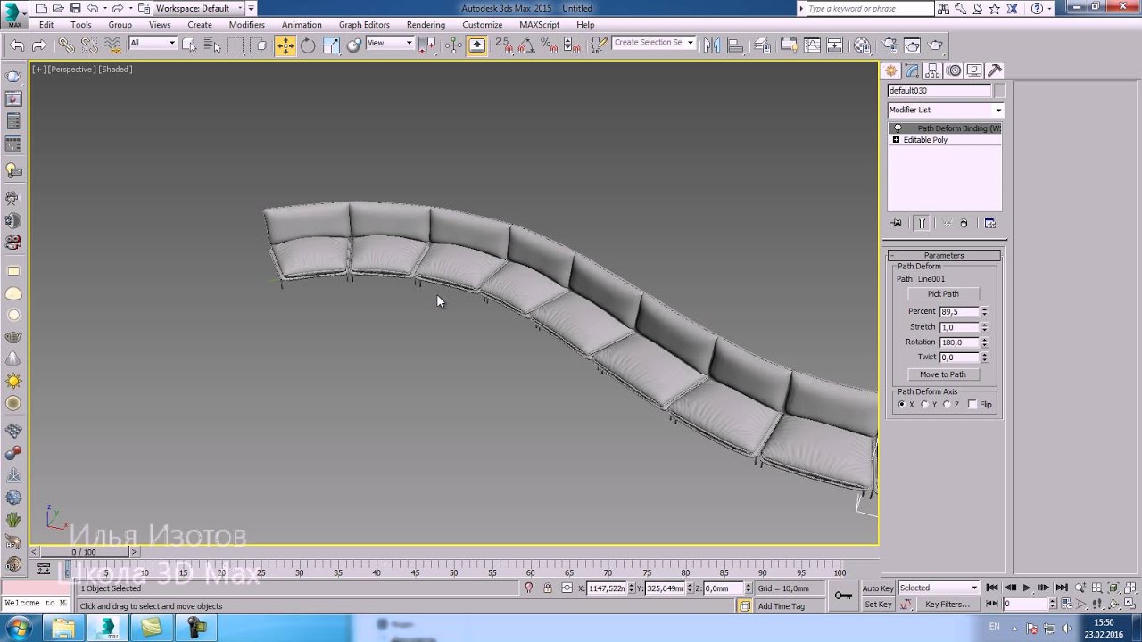Activate the Select and Rotate tool
Screen dimensions: 1142x642
308,45
